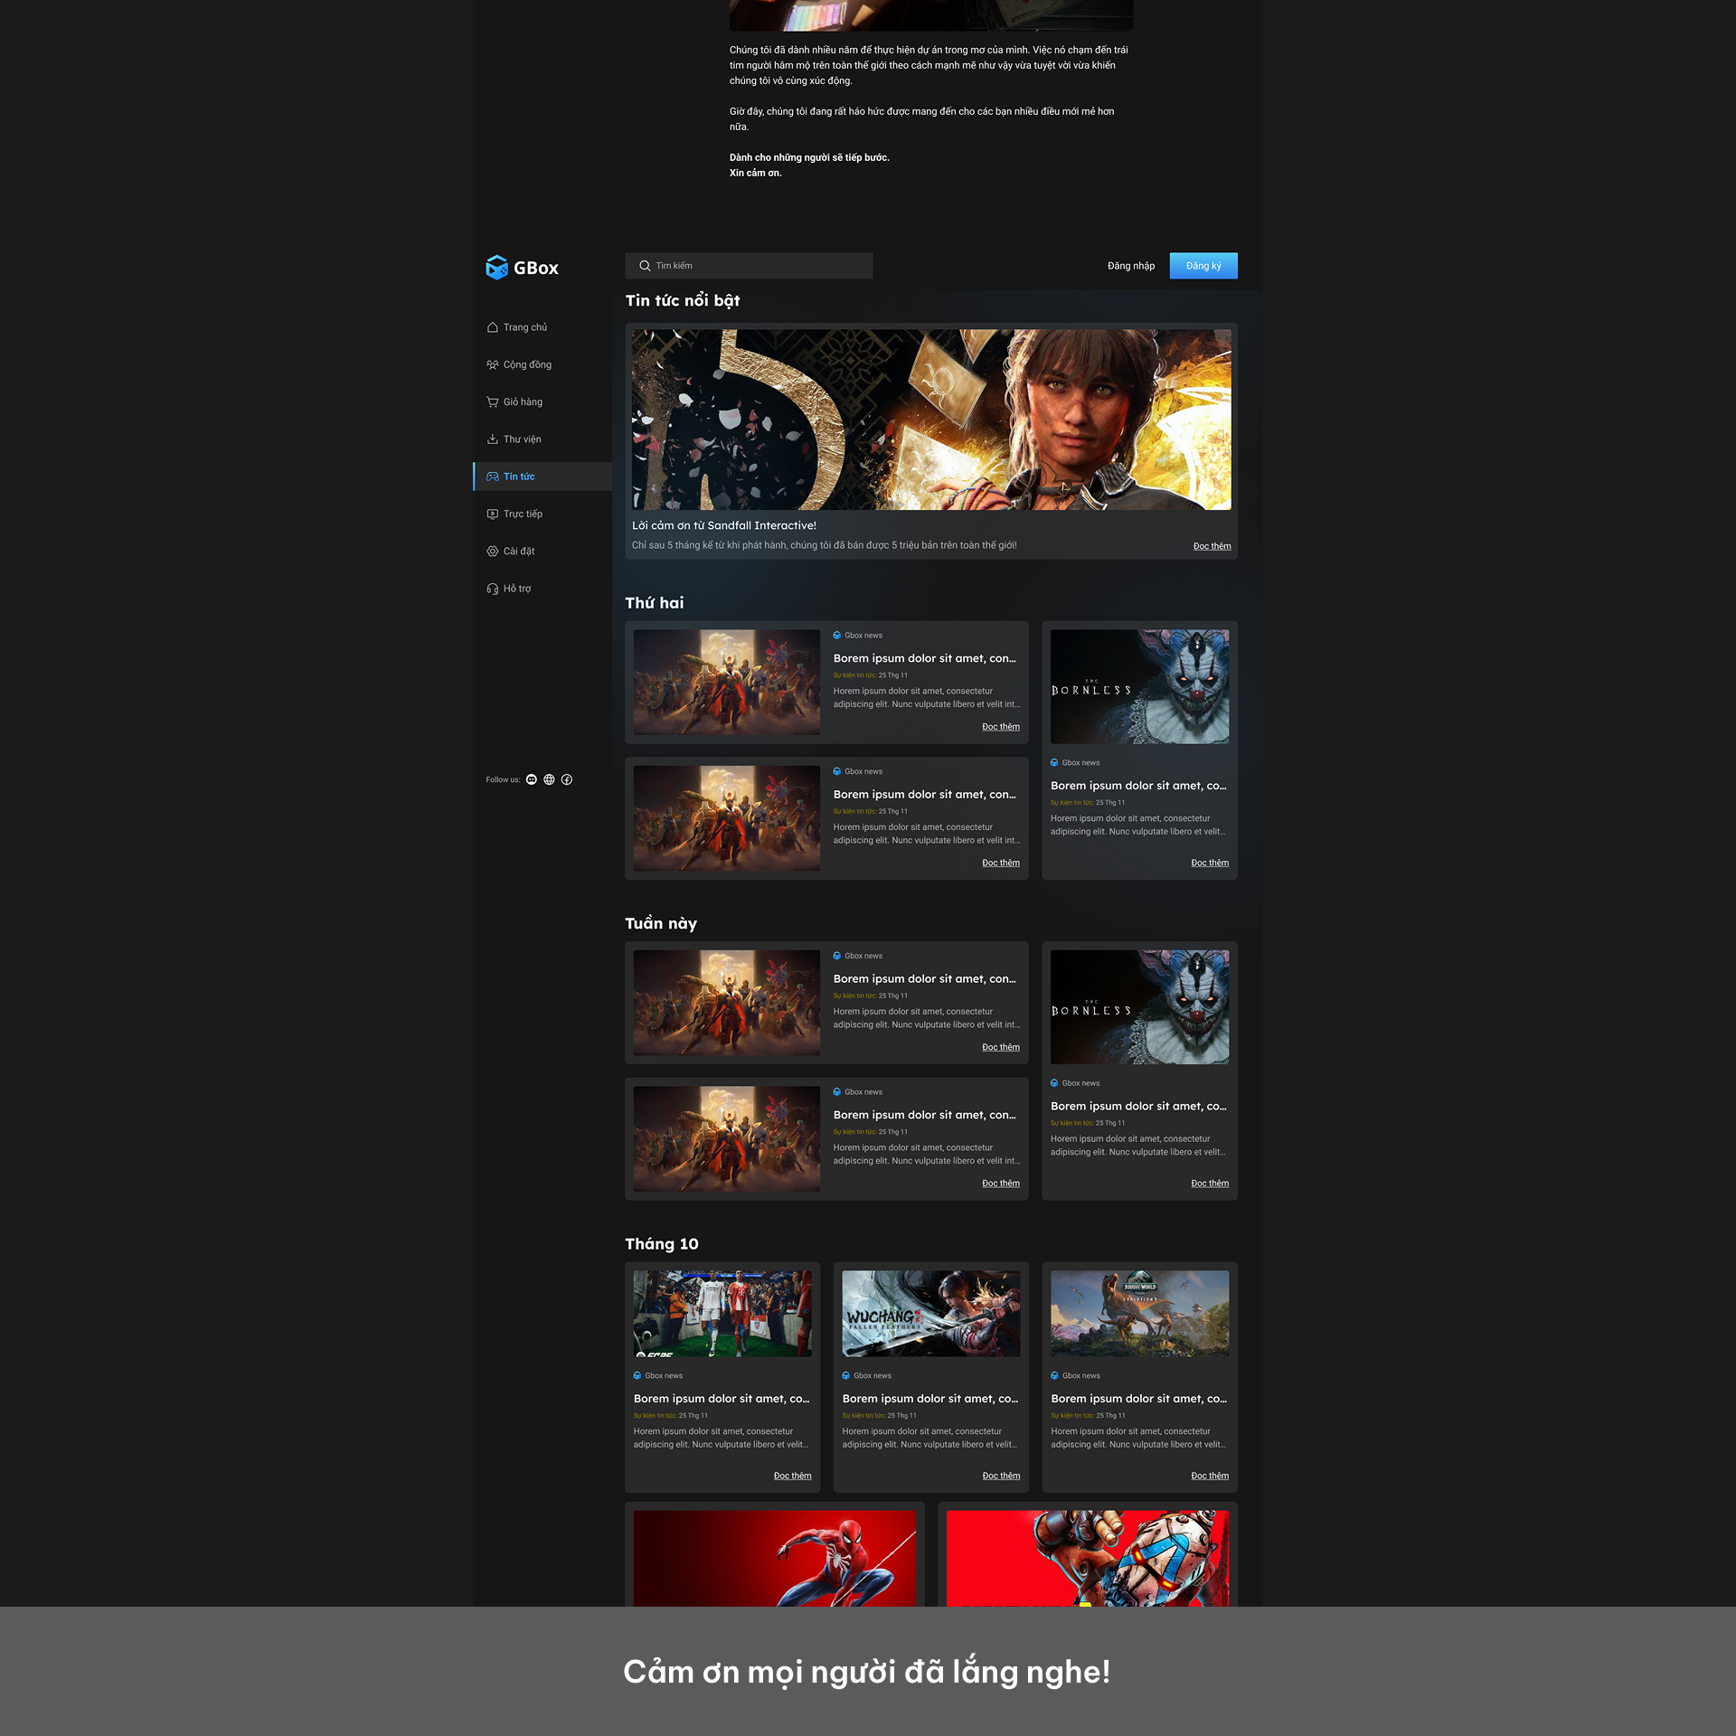Open the Spider-Man thumbnail
The height and width of the screenshot is (1736, 1736).
click(775, 1558)
